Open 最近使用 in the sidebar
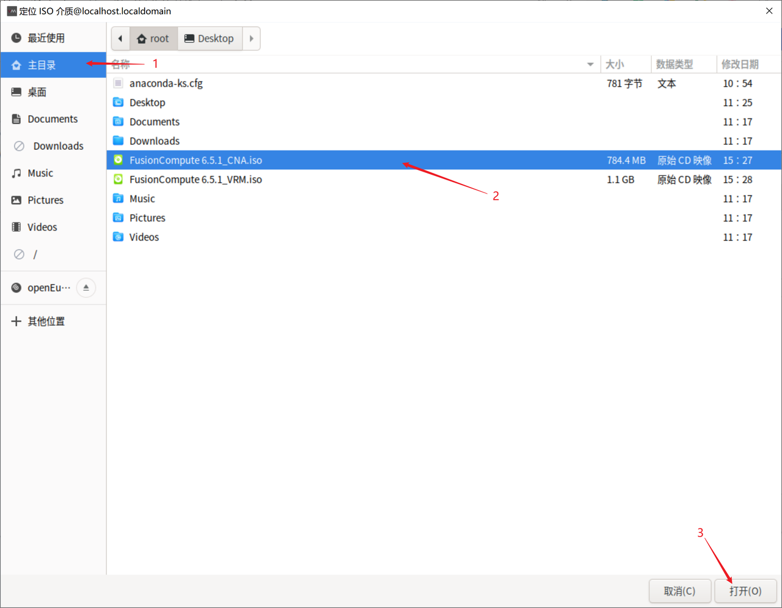782x608 pixels. (x=46, y=38)
